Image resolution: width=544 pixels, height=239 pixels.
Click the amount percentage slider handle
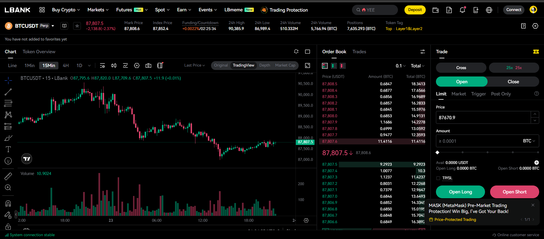[x=437, y=152]
